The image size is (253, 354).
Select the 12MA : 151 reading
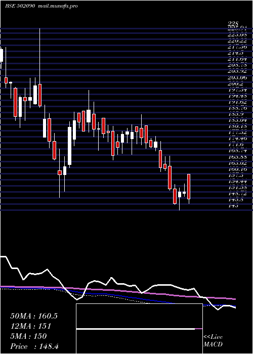[x=30, y=326]
